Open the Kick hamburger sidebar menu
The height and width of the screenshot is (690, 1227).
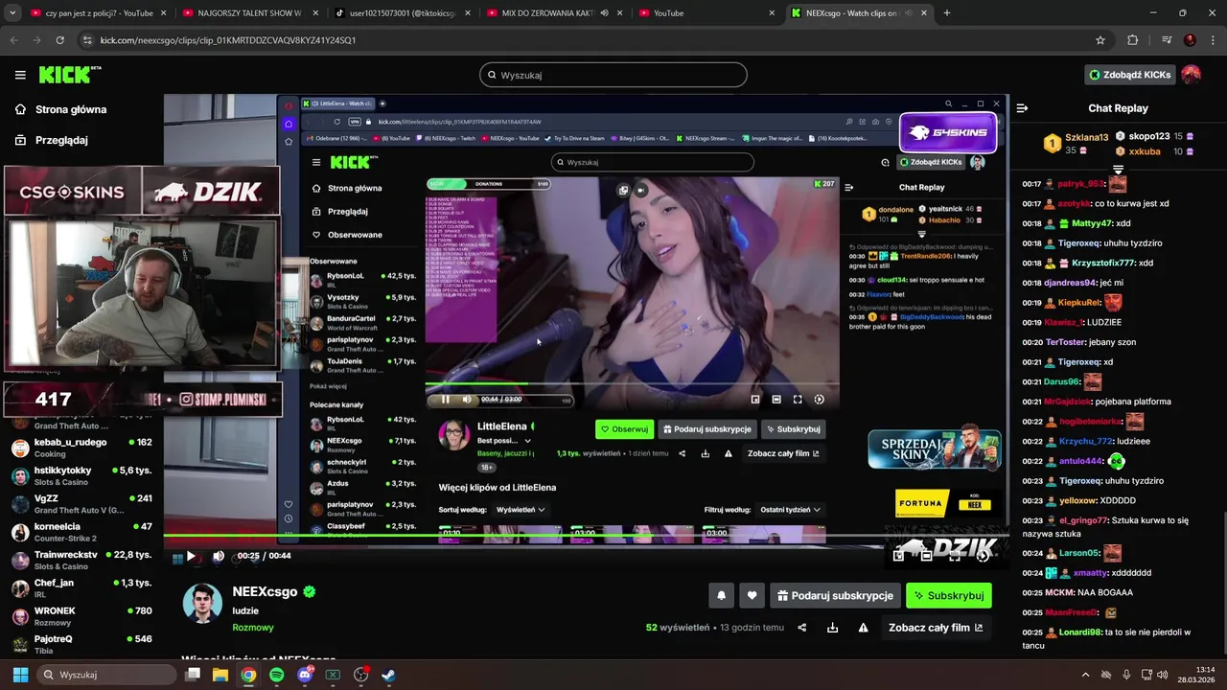coord(20,75)
